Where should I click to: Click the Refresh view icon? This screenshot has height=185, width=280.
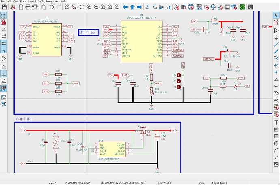click(x=82, y=7)
